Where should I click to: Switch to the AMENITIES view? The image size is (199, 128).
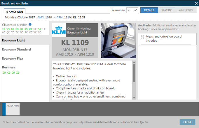pyautogui.click(x=186, y=10)
